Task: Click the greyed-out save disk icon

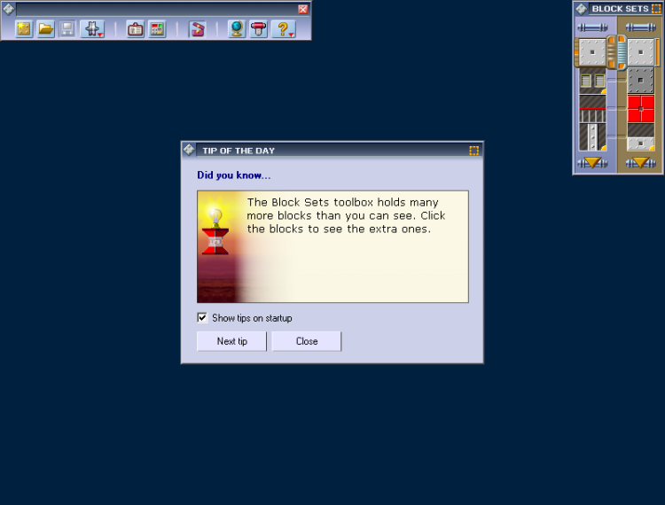Action: click(67, 29)
